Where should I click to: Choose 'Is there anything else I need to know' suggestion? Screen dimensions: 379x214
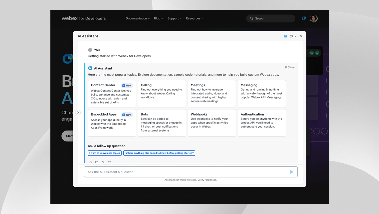159,153
